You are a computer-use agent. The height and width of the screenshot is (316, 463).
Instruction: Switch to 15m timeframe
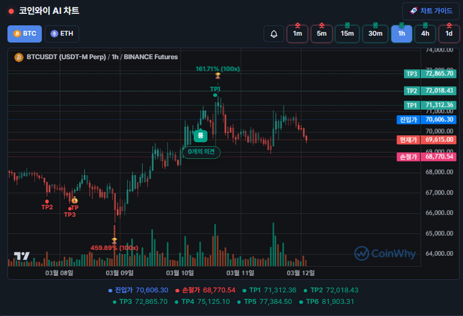pos(347,34)
